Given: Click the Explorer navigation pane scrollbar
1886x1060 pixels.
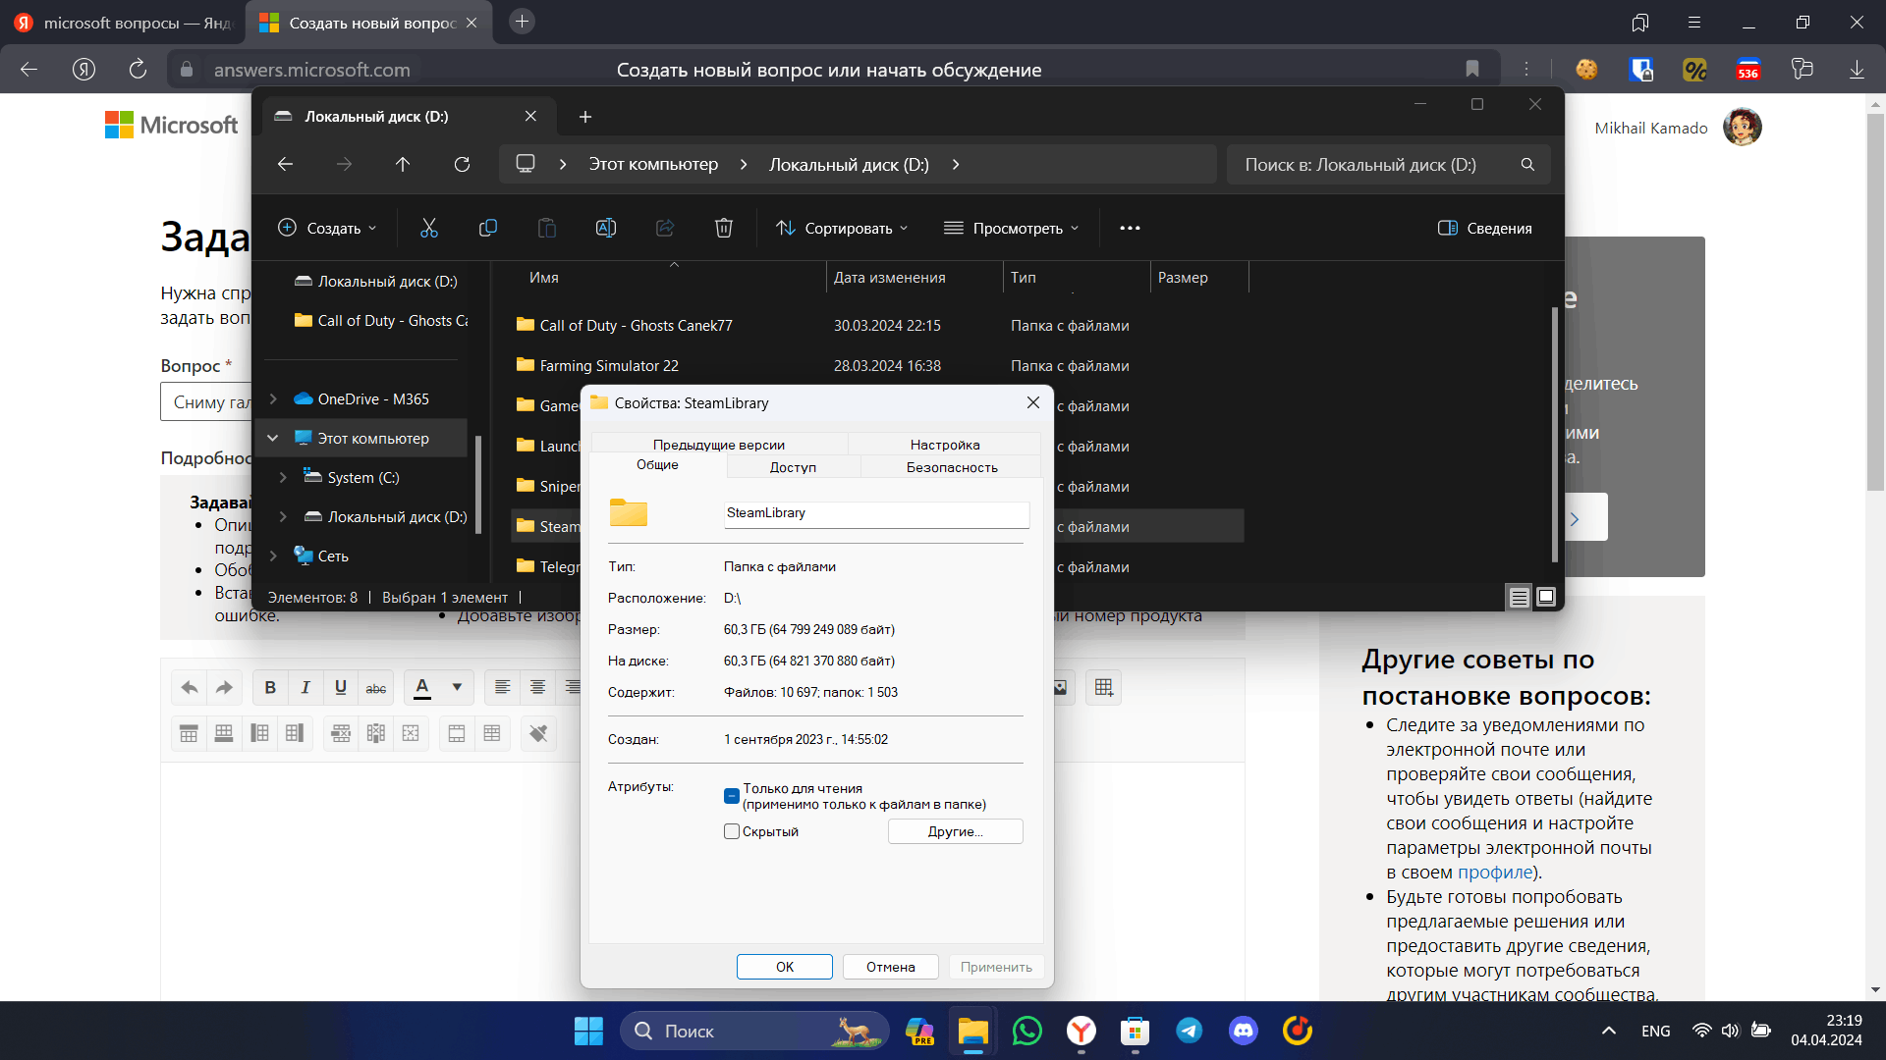Looking at the screenshot, I should pos(478,484).
